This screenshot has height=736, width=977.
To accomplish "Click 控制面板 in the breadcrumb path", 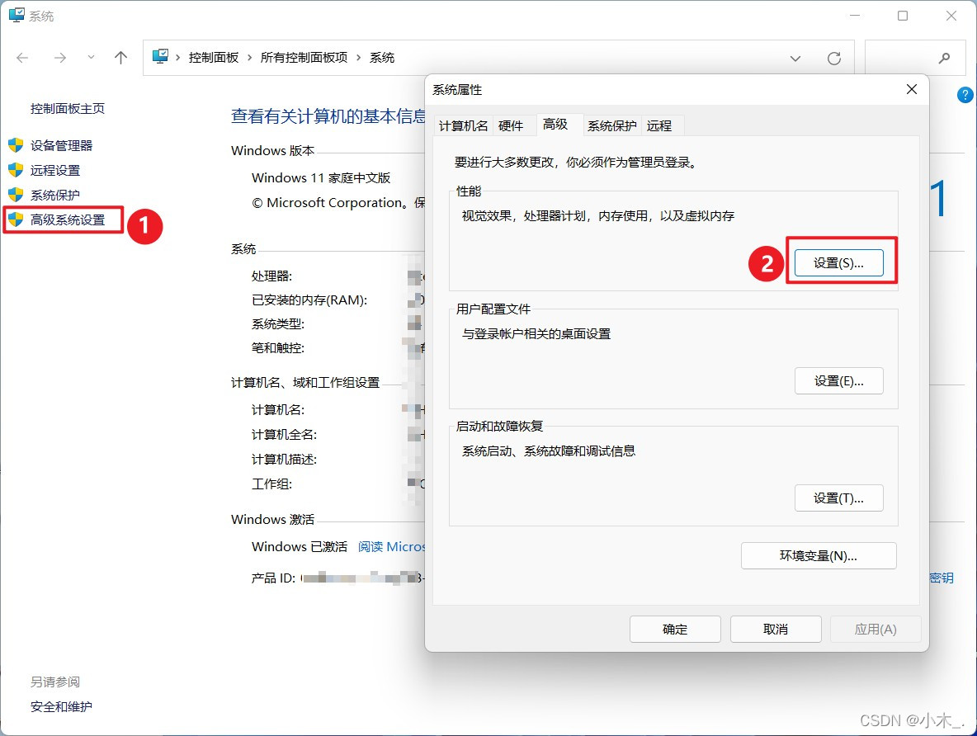I will coord(214,57).
